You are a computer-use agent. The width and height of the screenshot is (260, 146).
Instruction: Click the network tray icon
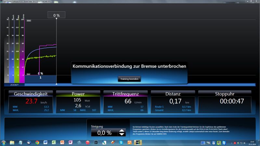tap(241, 143)
